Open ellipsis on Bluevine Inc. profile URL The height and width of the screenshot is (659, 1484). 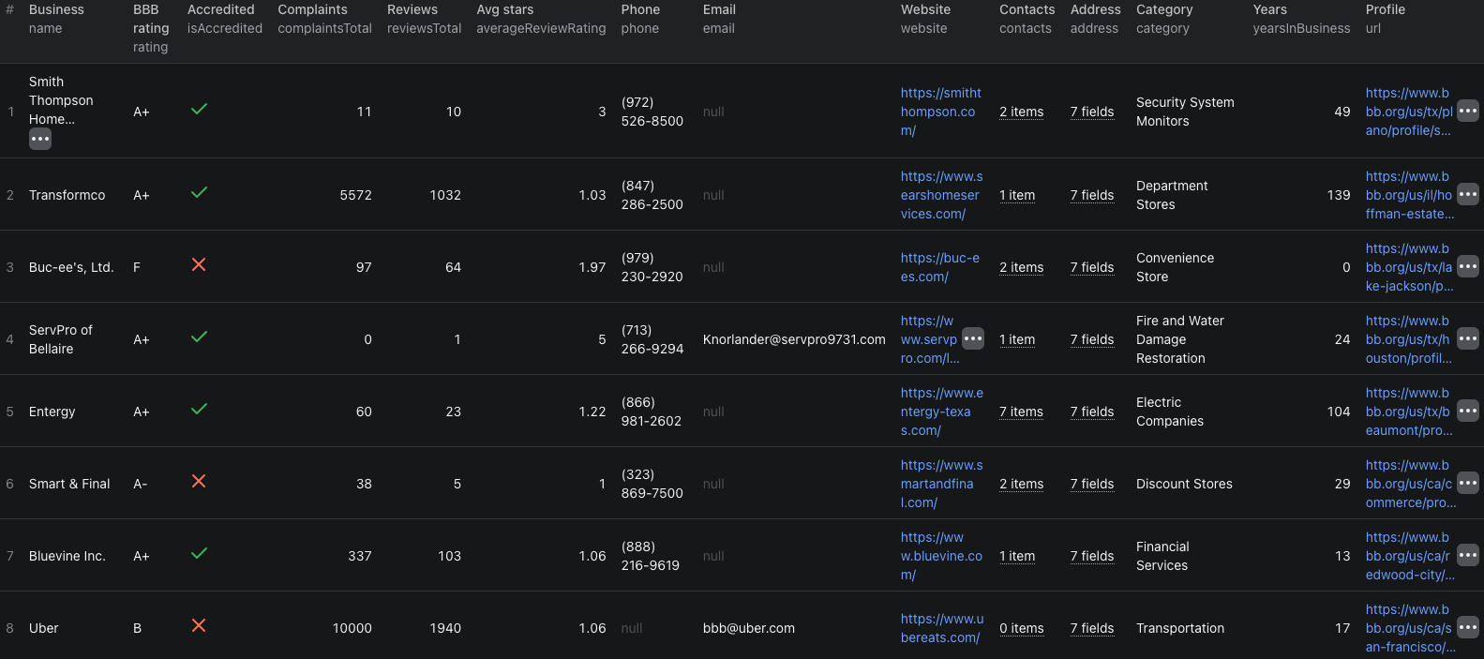[1468, 555]
